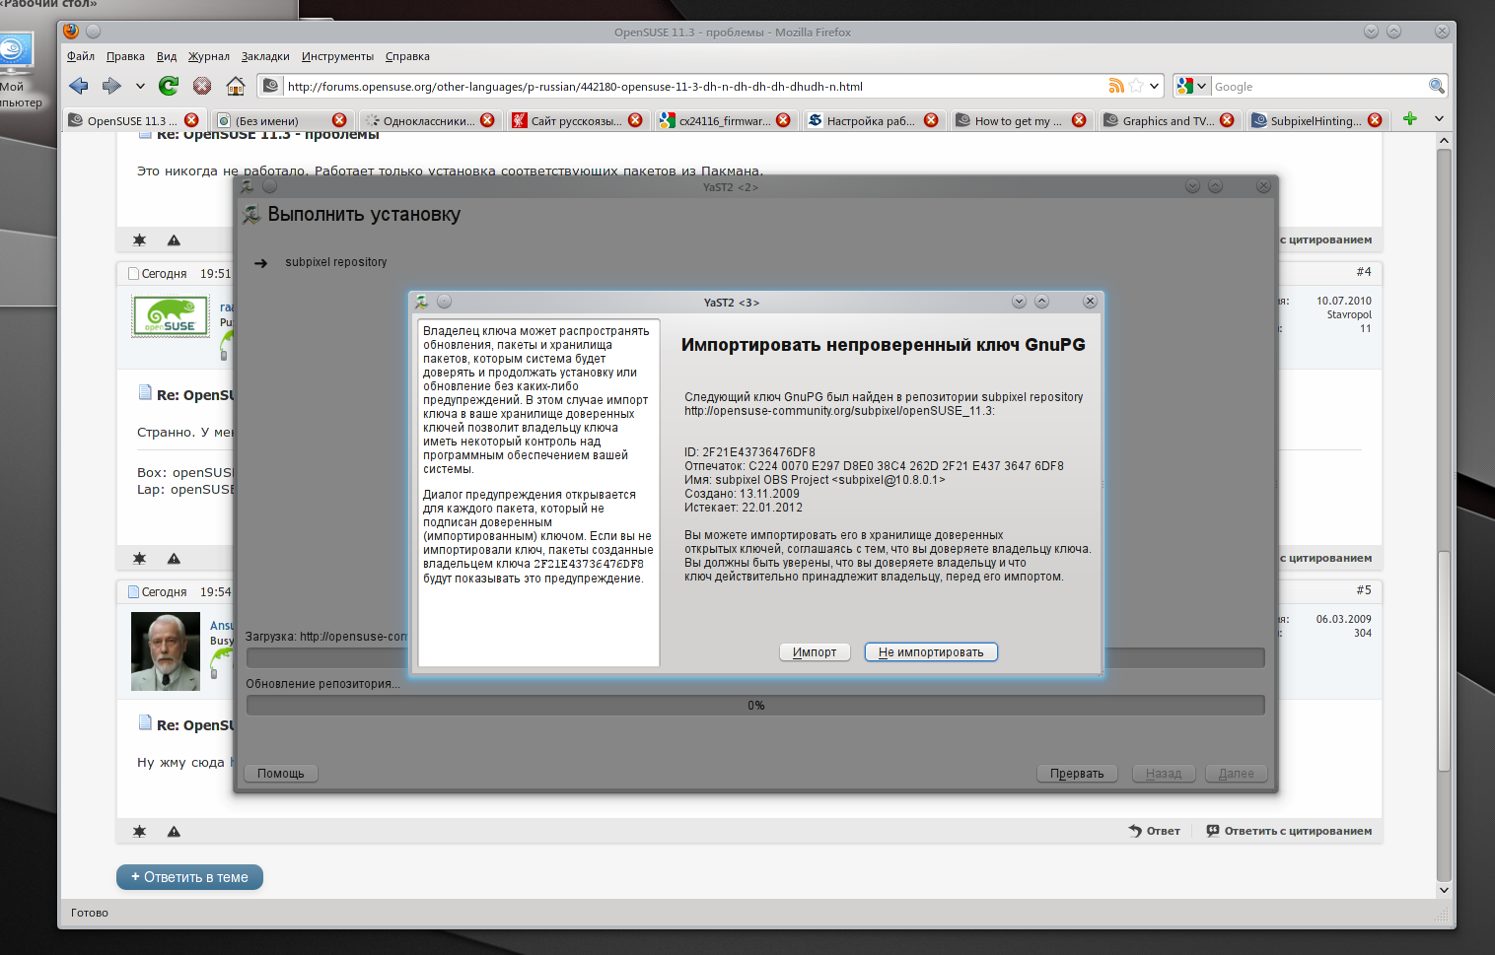Close the Graphics and TV tab
1495x955 pixels.
[x=1227, y=120]
